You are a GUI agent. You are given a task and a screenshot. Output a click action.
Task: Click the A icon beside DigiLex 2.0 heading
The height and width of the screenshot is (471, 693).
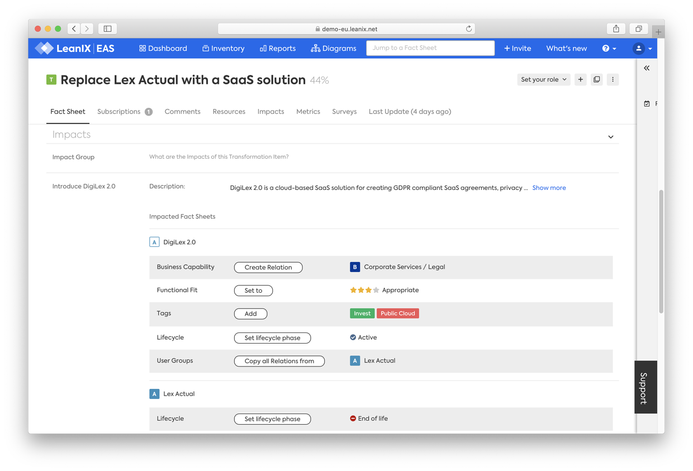[x=154, y=242]
